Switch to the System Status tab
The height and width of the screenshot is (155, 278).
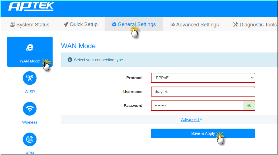30,25
